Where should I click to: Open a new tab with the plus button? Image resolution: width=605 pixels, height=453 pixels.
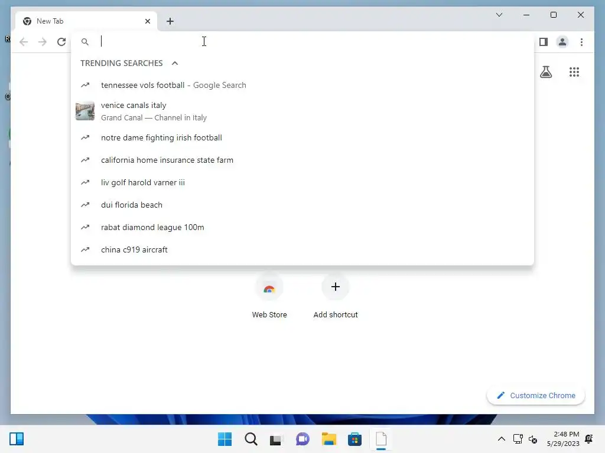pyautogui.click(x=170, y=21)
